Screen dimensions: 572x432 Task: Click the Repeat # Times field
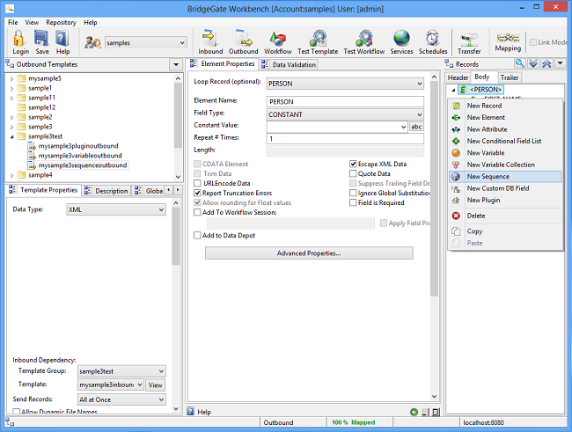345,139
